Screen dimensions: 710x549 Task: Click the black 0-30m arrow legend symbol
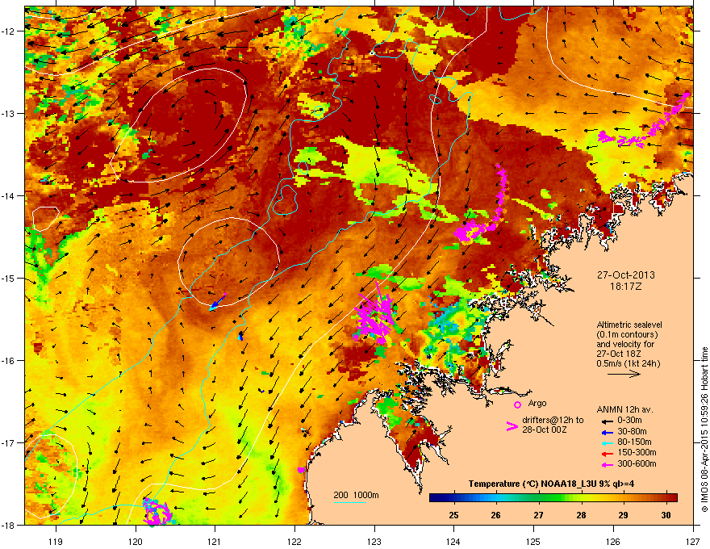[x=607, y=421]
